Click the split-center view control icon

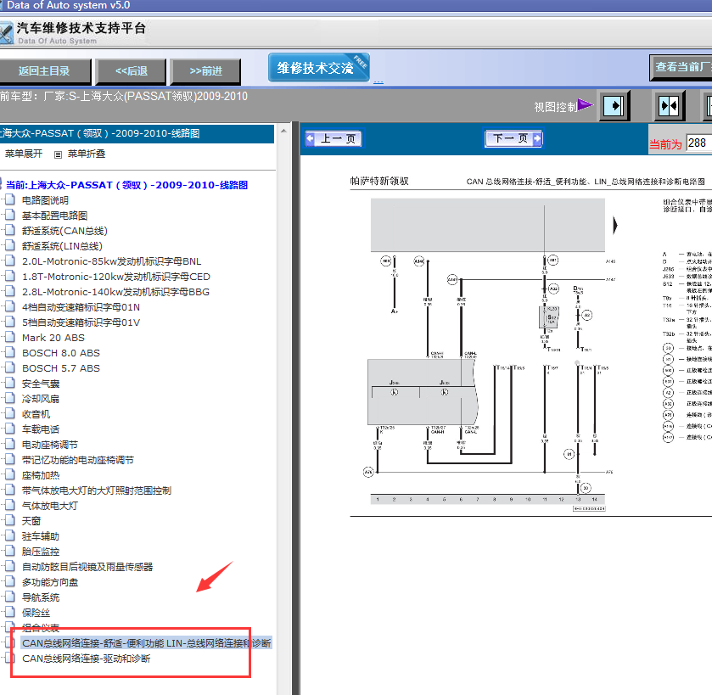point(669,106)
